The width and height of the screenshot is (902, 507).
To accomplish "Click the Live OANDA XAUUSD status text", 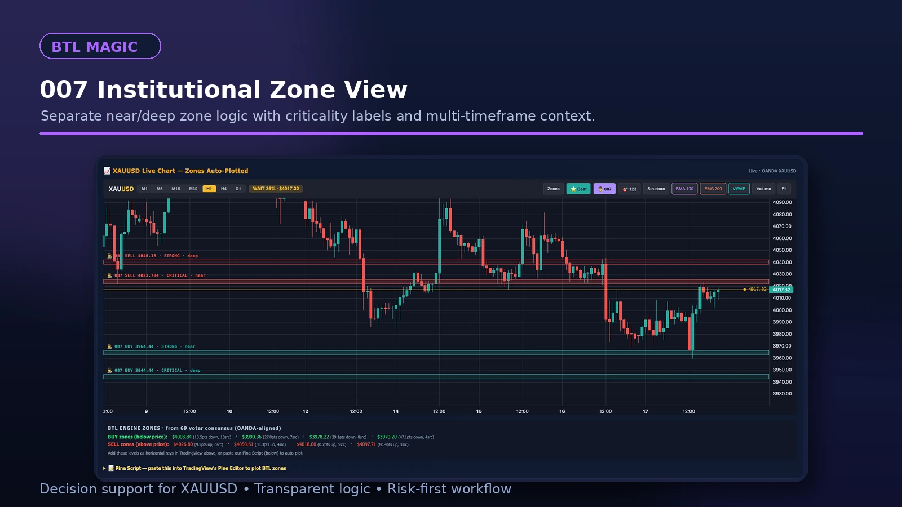I will pos(772,171).
